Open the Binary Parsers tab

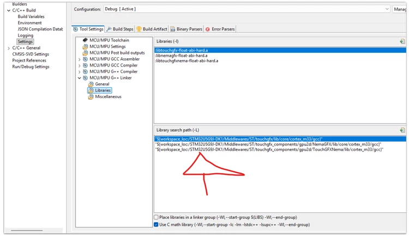(x=187, y=29)
